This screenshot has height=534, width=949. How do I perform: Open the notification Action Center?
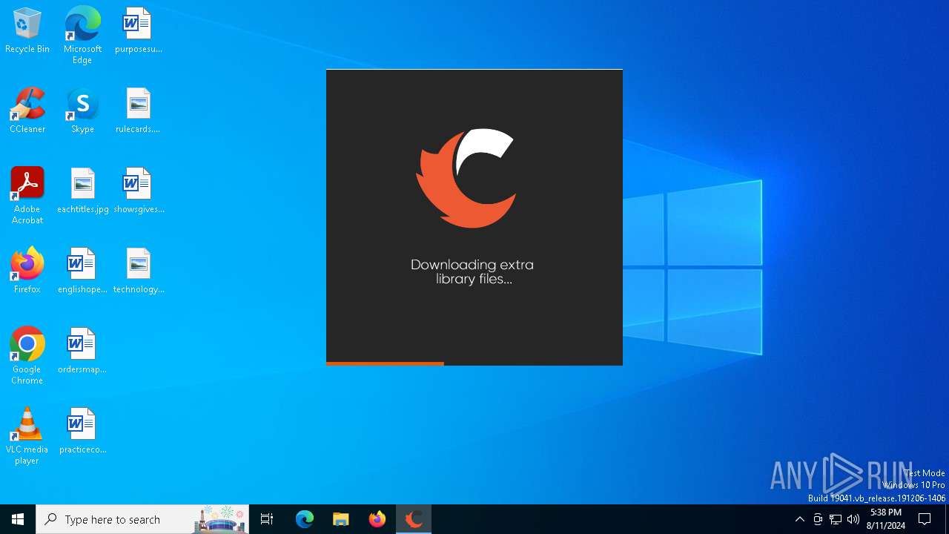pyautogui.click(x=925, y=519)
